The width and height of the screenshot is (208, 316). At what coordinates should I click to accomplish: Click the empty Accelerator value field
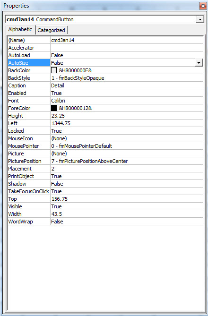pos(127,48)
